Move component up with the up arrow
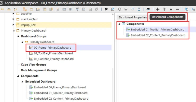 click(164, 9)
